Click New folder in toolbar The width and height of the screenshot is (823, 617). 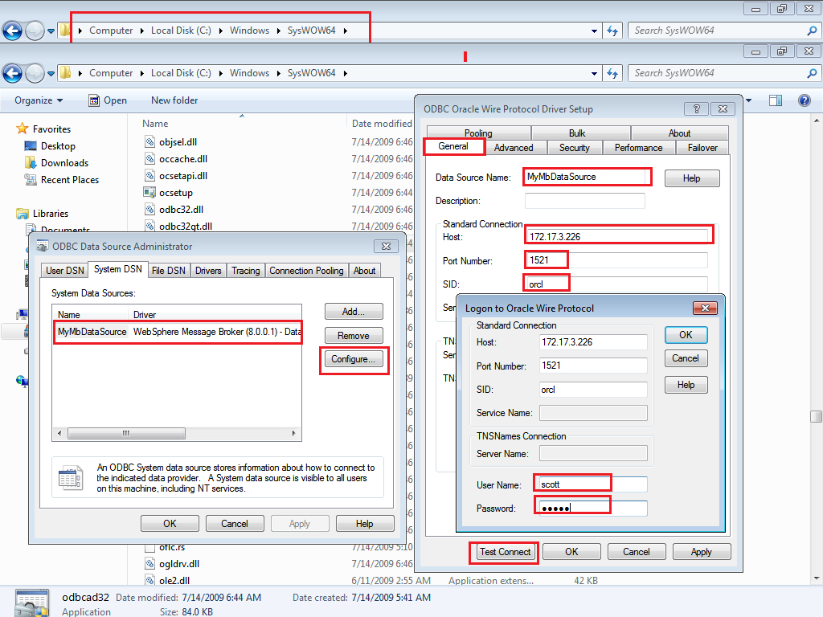(x=174, y=100)
